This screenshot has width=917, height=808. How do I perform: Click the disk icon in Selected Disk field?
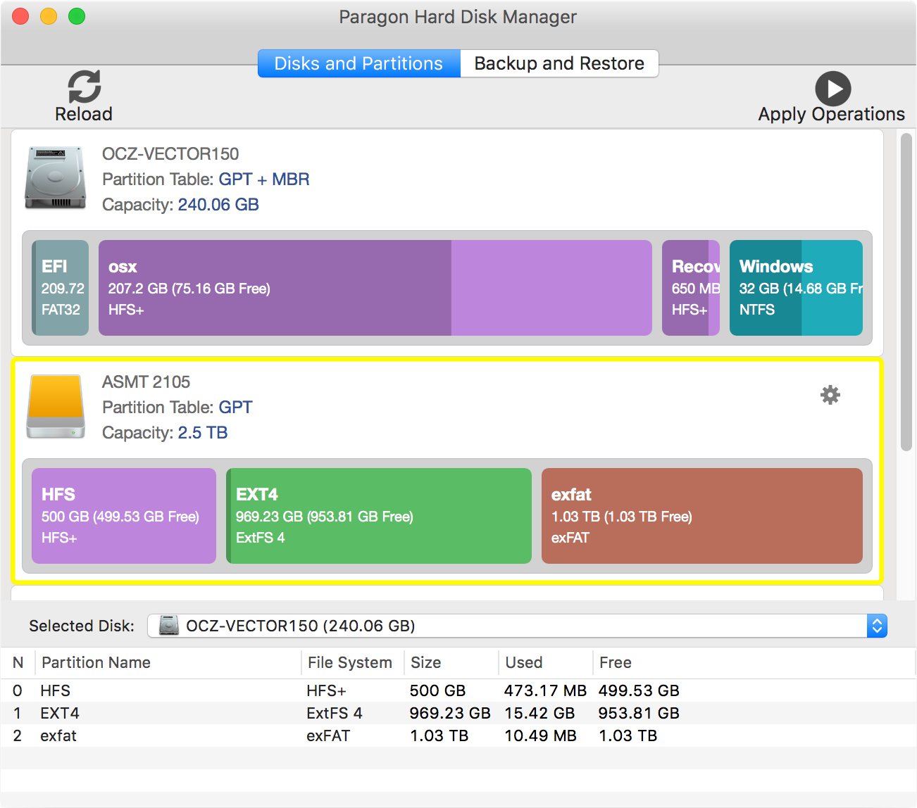169,626
